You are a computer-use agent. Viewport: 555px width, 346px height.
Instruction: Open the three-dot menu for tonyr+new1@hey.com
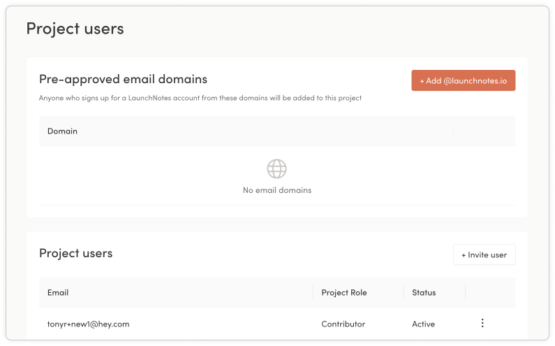(482, 323)
